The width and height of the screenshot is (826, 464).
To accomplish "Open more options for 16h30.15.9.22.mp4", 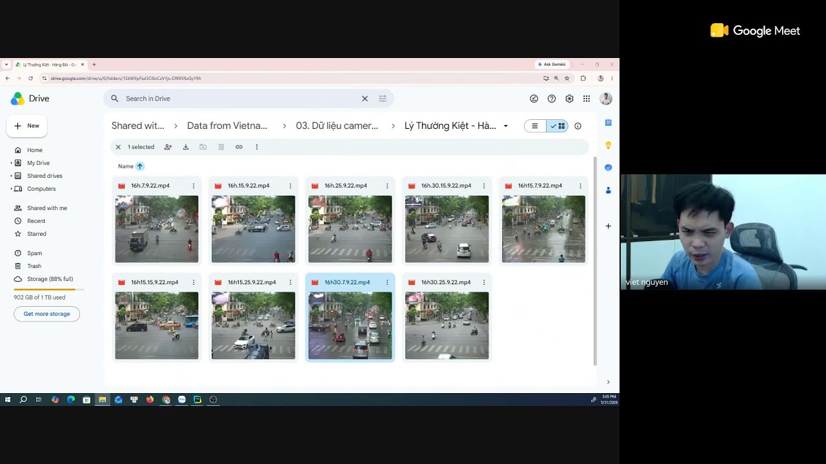I will [x=484, y=186].
